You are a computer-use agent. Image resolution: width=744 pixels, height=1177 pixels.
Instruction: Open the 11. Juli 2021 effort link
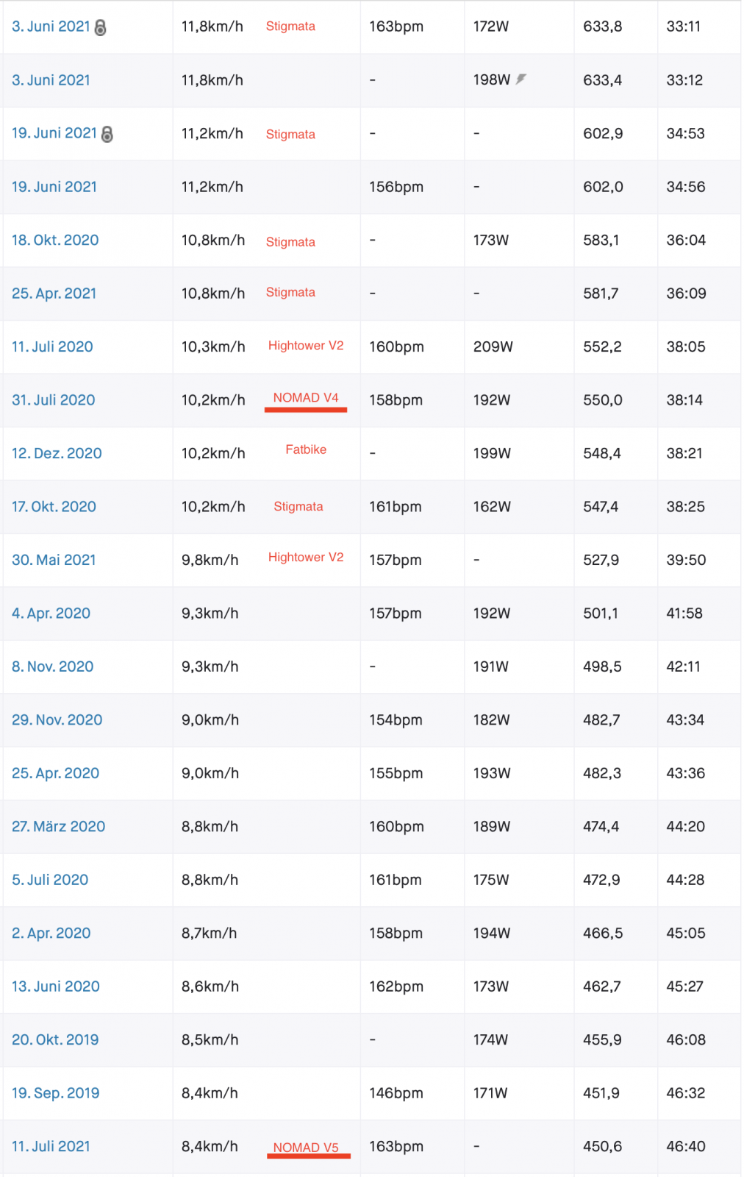(x=51, y=1147)
